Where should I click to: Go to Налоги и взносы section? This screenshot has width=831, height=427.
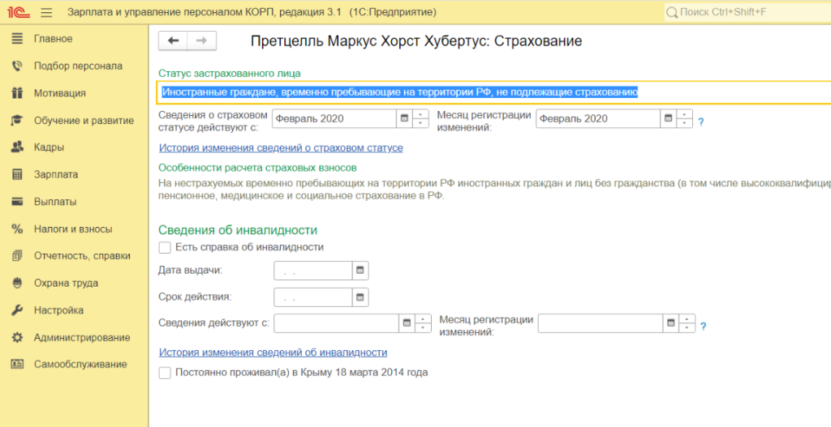72,228
